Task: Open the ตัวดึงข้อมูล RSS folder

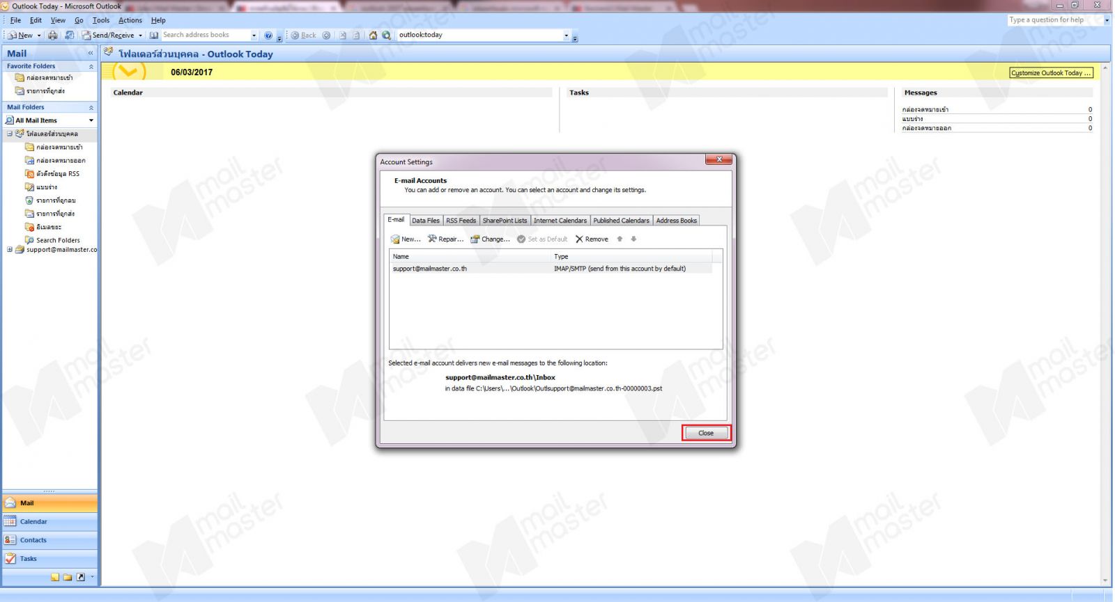Action: pyautogui.click(x=52, y=174)
